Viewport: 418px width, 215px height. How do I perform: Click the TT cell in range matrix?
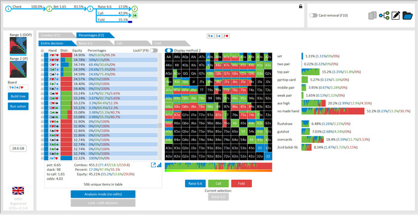point(202,90)
